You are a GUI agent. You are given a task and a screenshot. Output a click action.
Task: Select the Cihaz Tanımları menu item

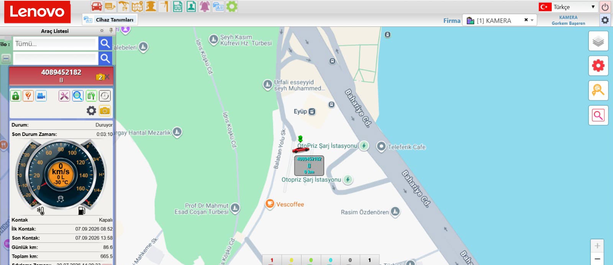click(110, 20)
